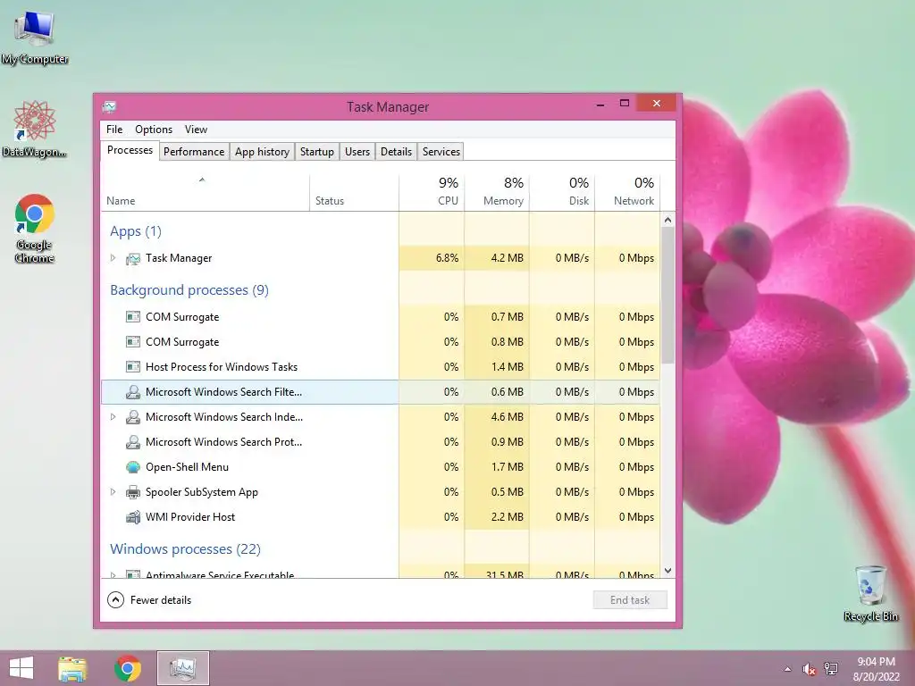This screenshot has width=915, height=686.
Task: Switch to the Performance tab
Action: point(194,152)
